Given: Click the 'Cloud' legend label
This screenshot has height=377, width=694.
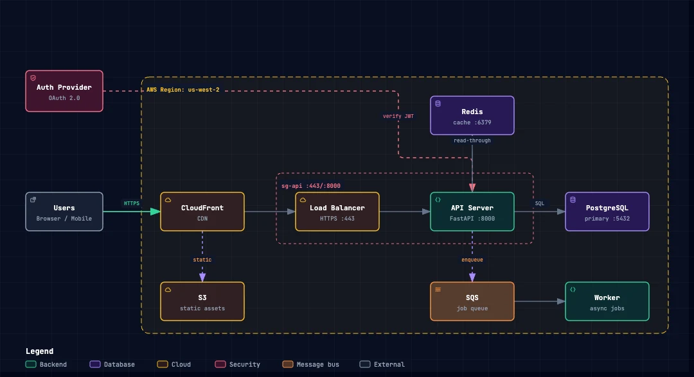Looking at the screenshot, I should pyautogui.click(x=181, y=365).
